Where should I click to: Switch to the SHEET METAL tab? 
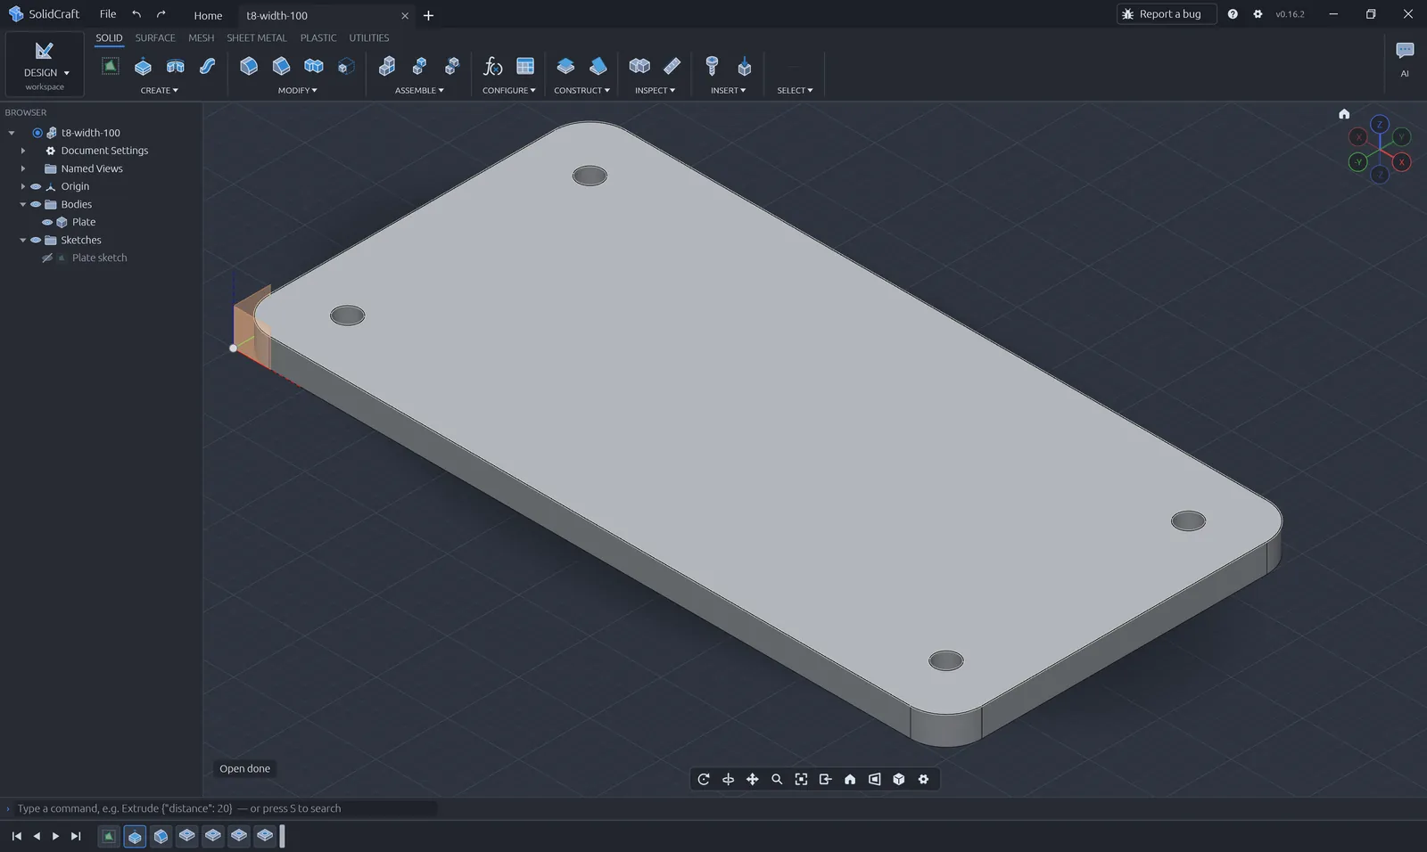point(257,37)
